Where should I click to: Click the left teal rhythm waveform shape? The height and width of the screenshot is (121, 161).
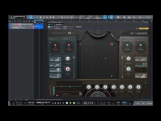(x=127, y=49)
